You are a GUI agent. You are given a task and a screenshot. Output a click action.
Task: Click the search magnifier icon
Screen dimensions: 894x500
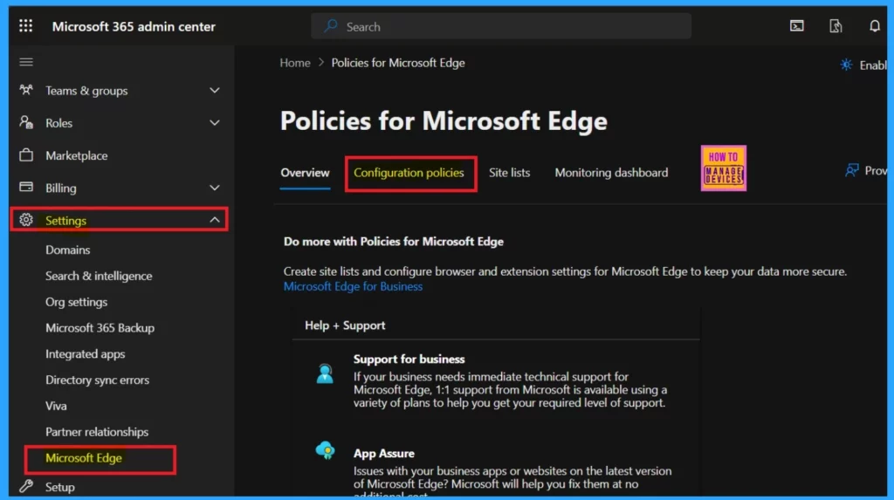pos(331,26)
